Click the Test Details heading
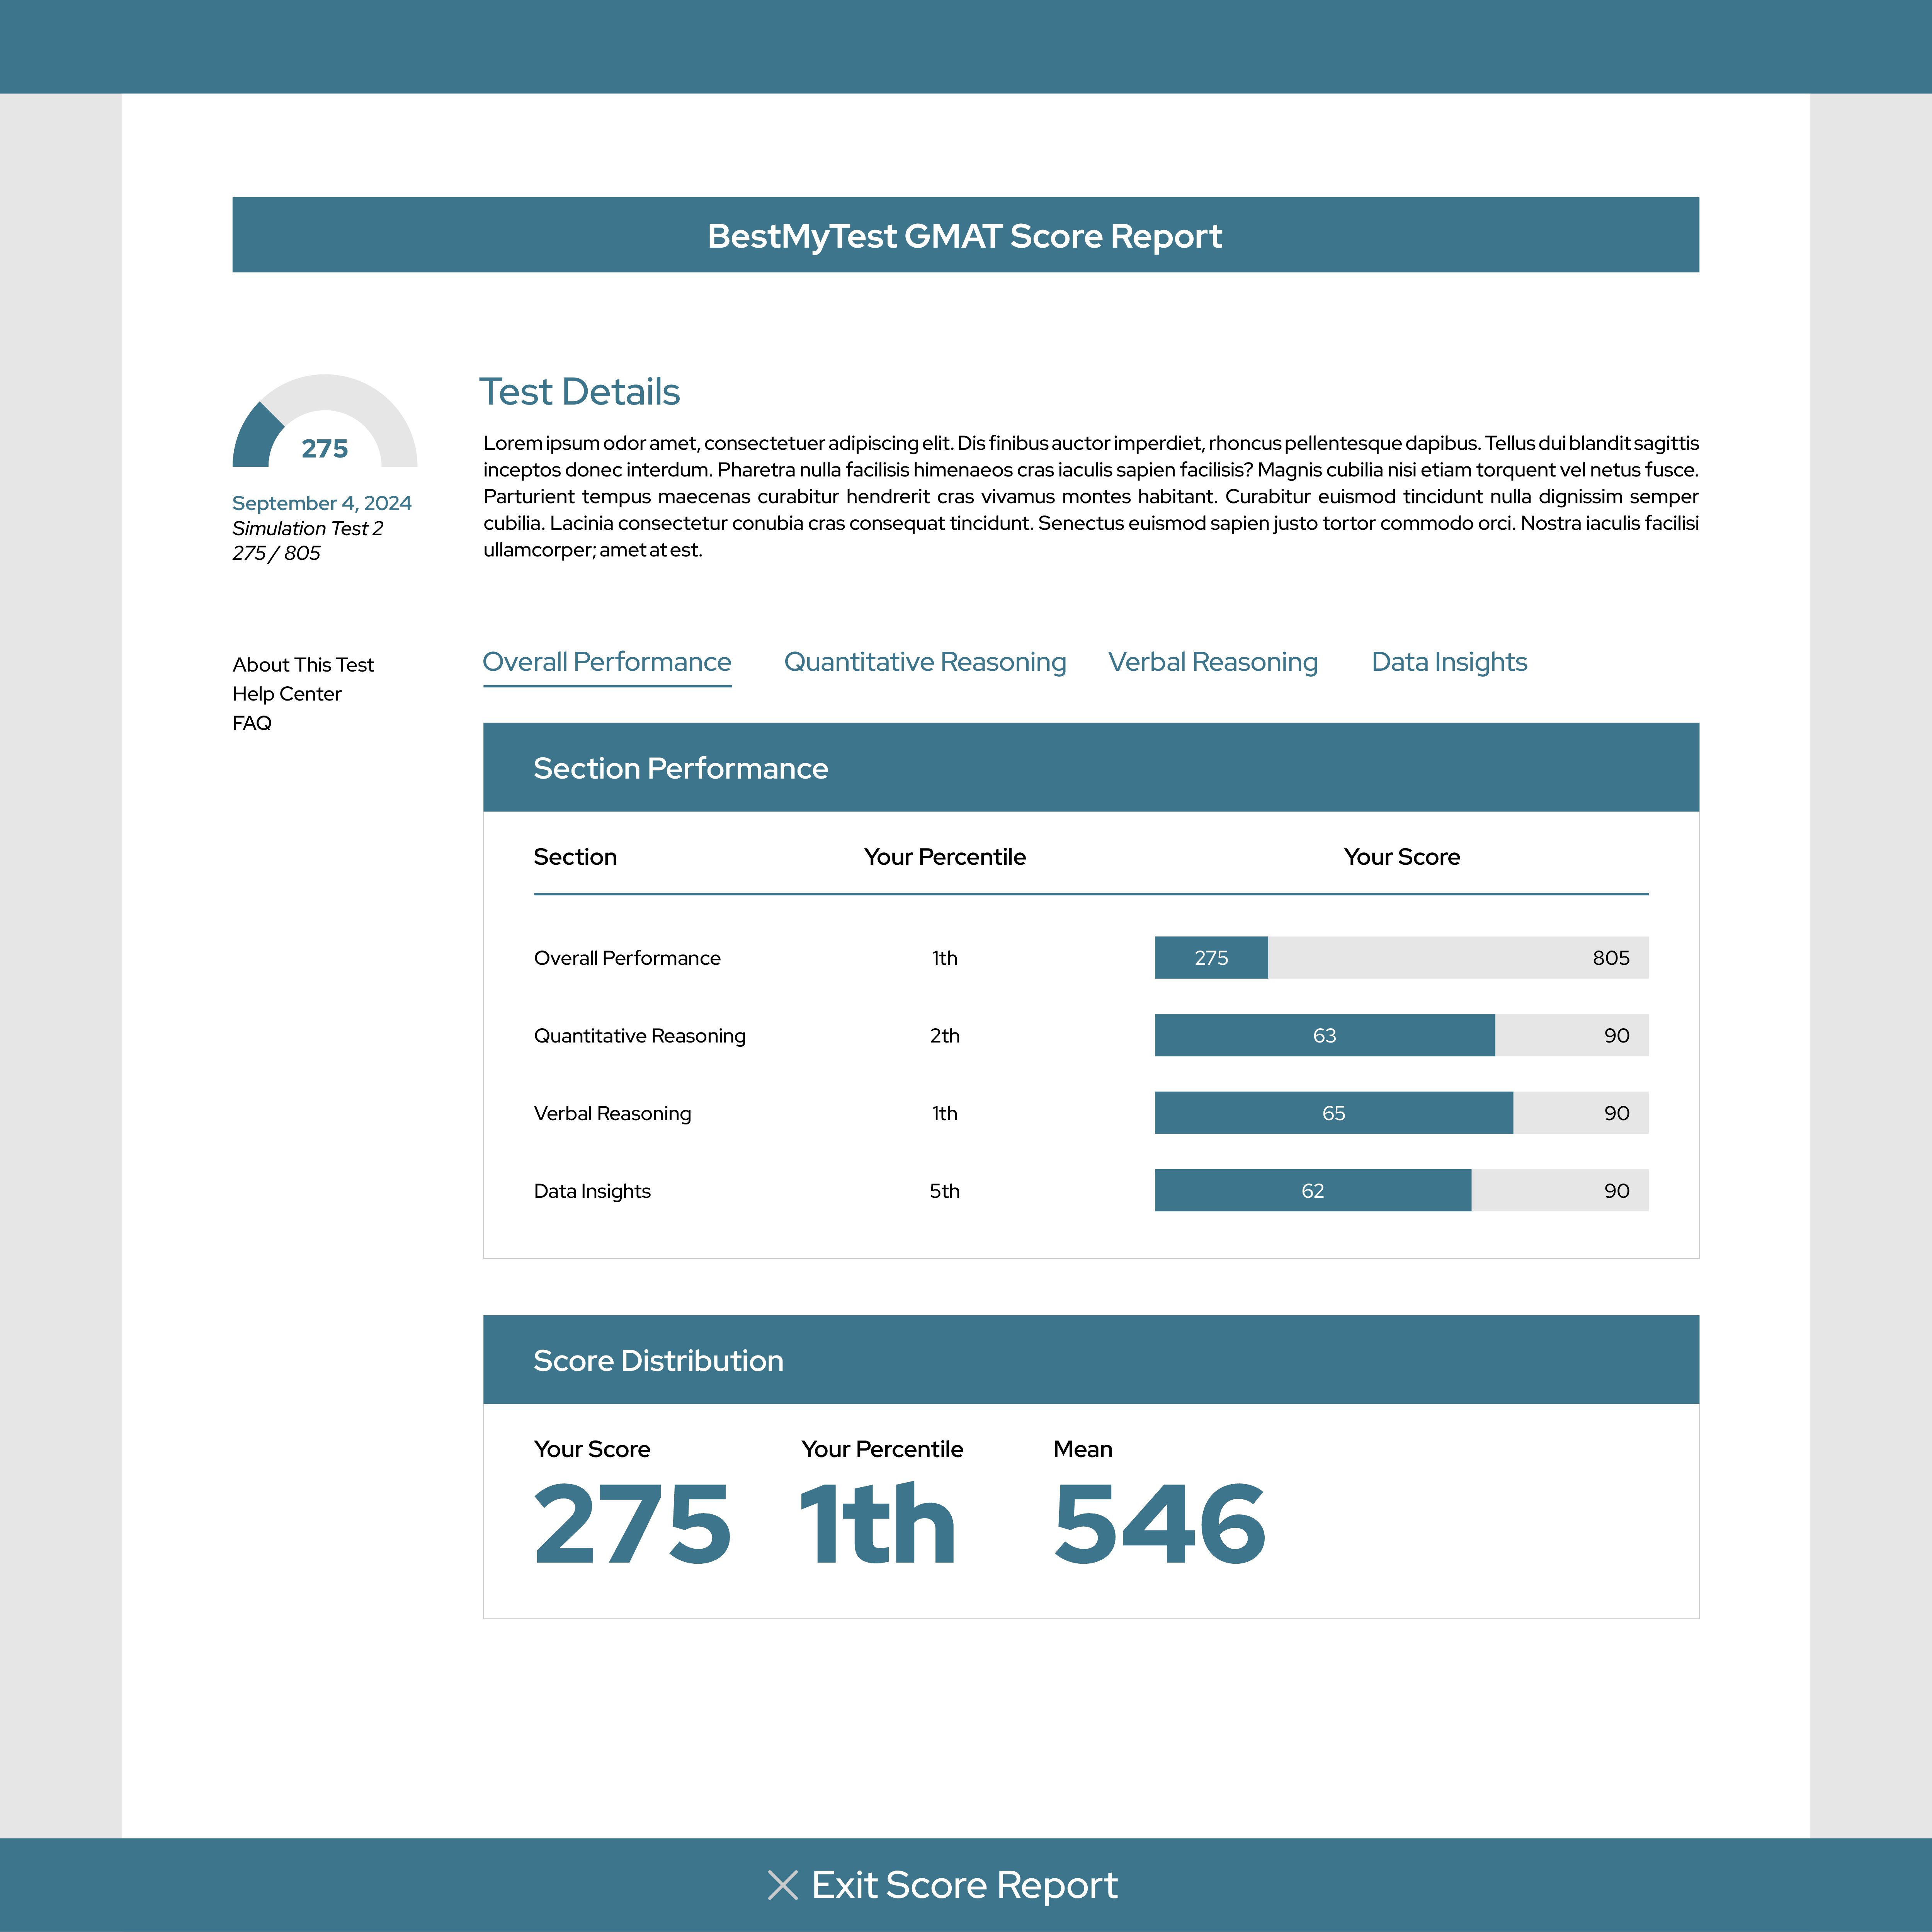The height and width of the screenshot is (1932, 1932). [580, 392]
